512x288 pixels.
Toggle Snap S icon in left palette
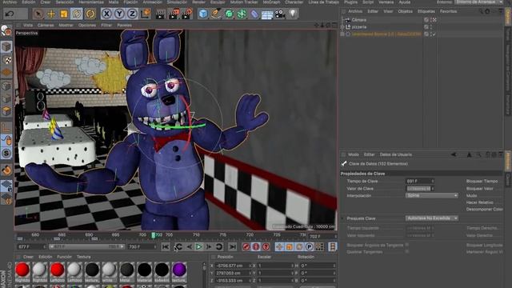[6, 153]
